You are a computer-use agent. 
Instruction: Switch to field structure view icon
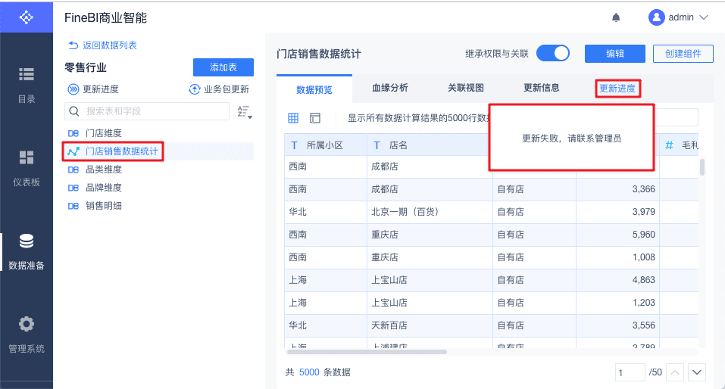[x=315, y=118]
